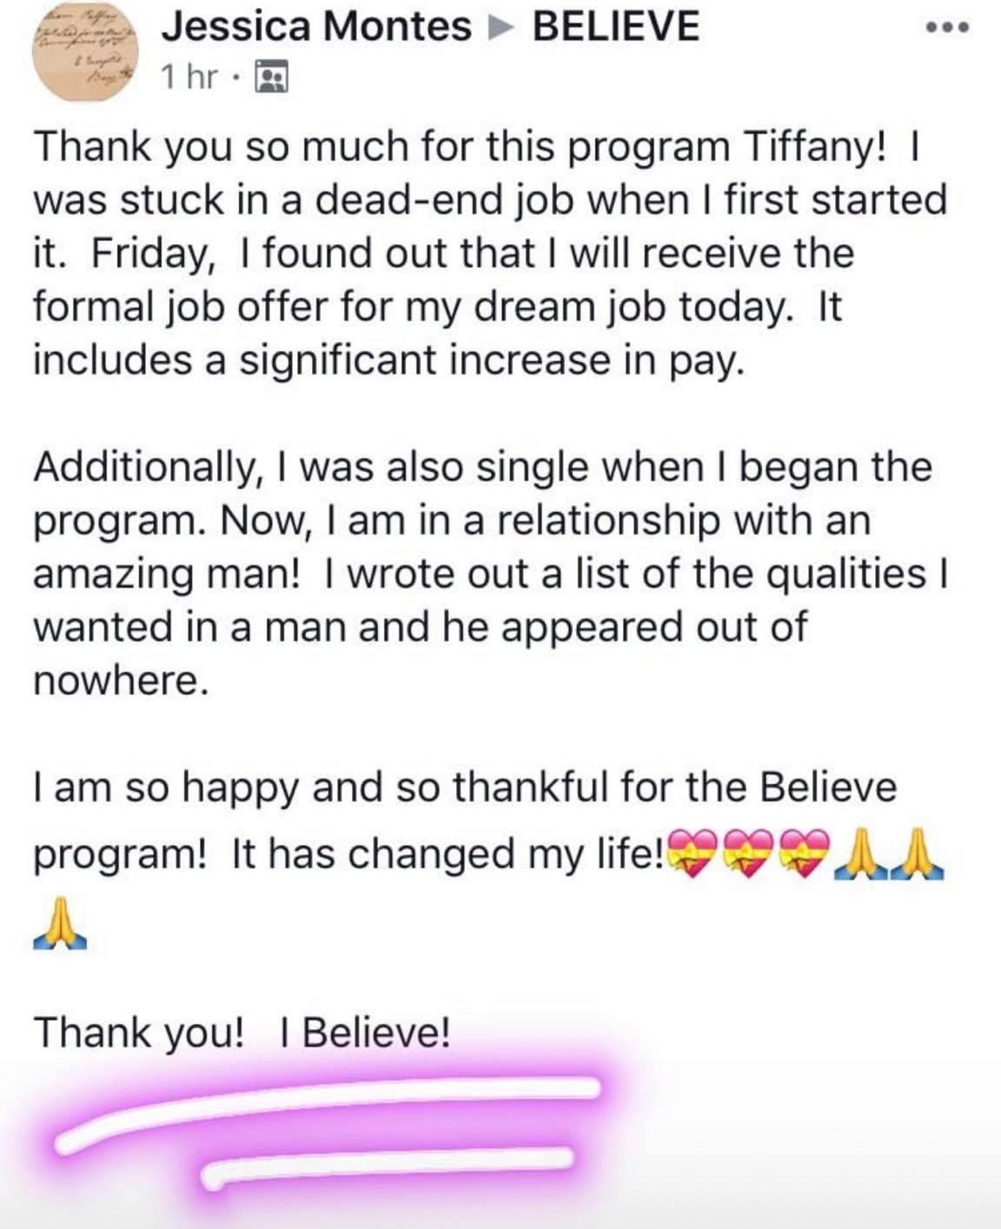Click the paragraph starting with "Additionally"
This screenshot has width=1001, height=1229.
pos(492,574)
